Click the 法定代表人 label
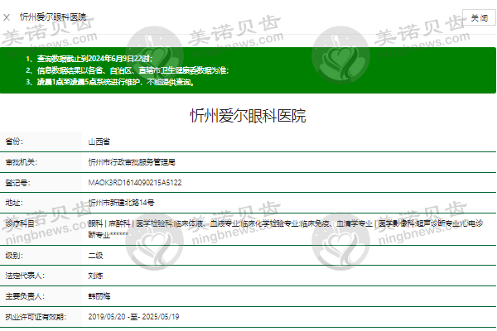The height and width of the screenshot is (331, 497). click(25, 276)
